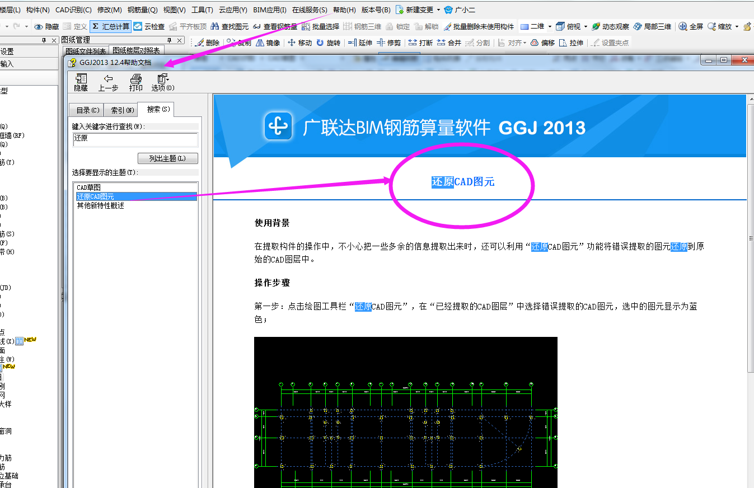This screenshot has height=488, width=754.
Task: Click the 隐藏 eye icon in main toolbar
Action: coord(39,26)
